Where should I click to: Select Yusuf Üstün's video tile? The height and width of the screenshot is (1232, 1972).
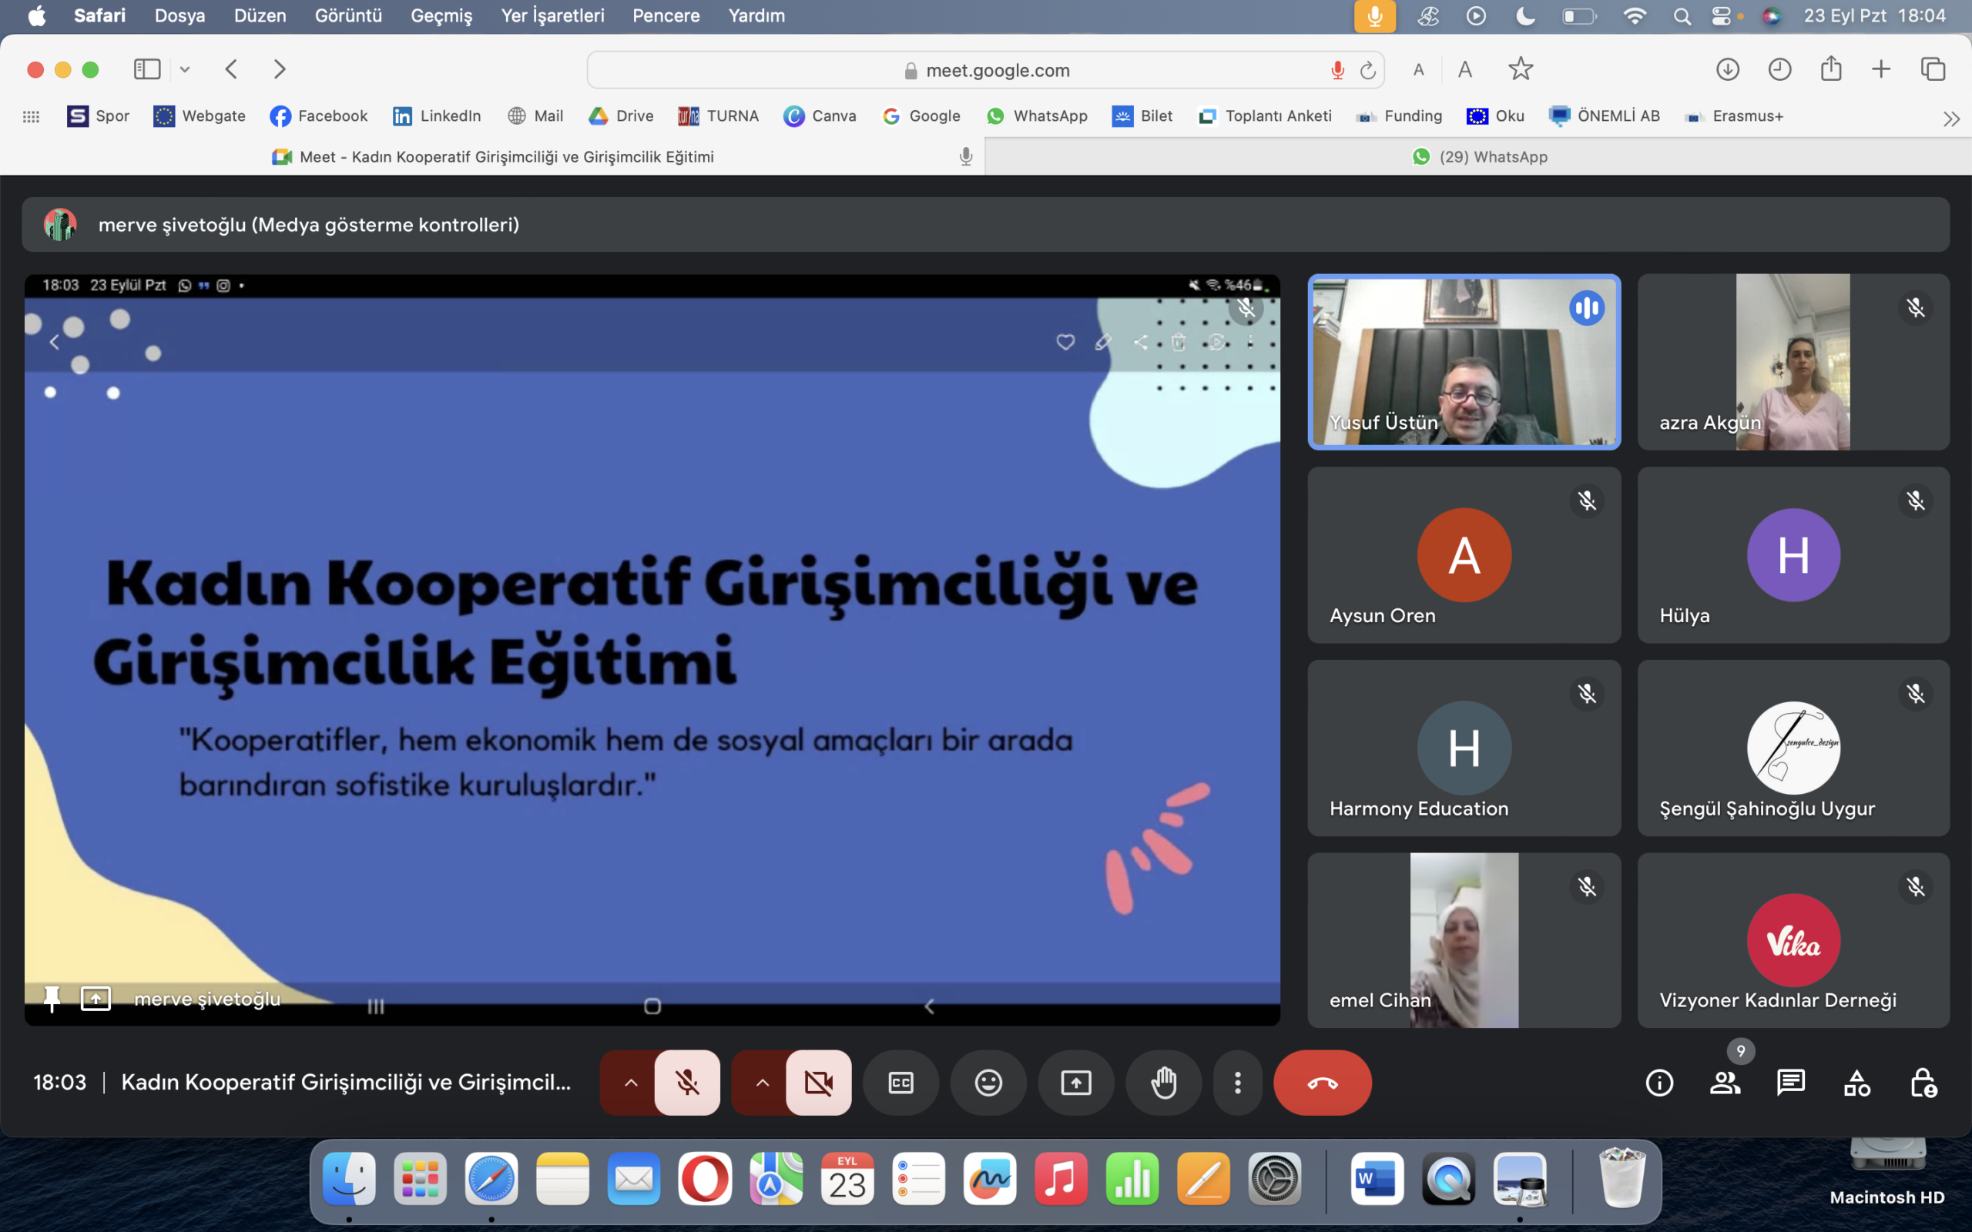click(1464, 362)
